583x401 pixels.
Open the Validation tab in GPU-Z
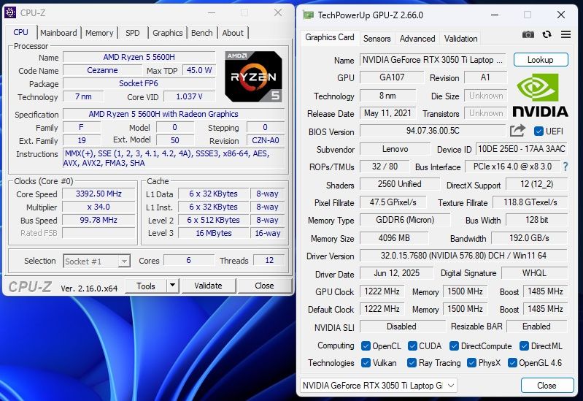(x=460, y=39)
